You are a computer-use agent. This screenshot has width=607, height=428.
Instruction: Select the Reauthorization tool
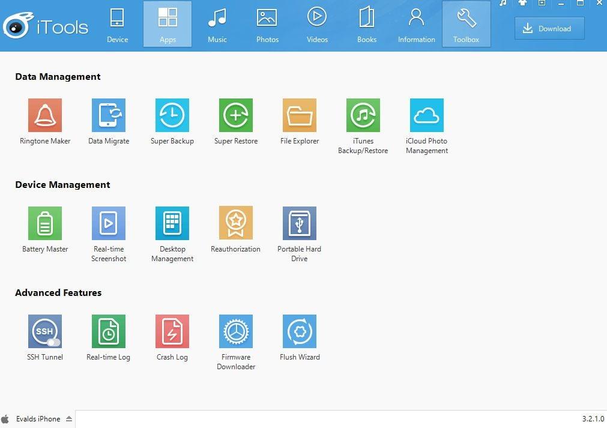tap(236, 223)
